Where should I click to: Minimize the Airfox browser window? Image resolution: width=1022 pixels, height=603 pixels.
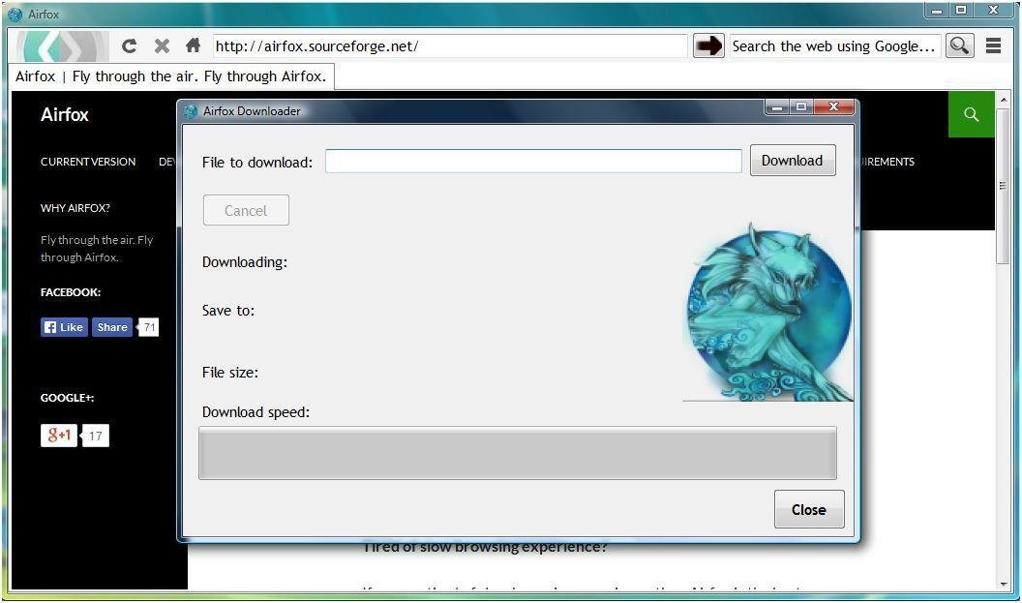(x=936, y=11)
